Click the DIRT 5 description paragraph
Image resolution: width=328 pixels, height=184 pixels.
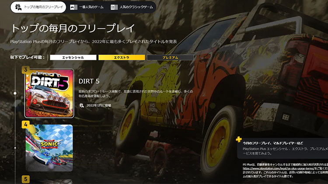click(136, 94)
